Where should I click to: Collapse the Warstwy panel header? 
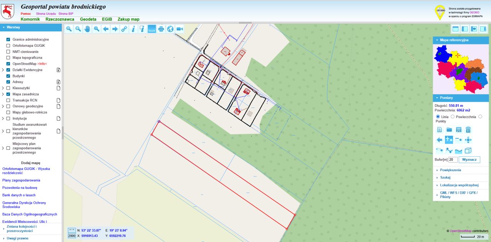31,27
